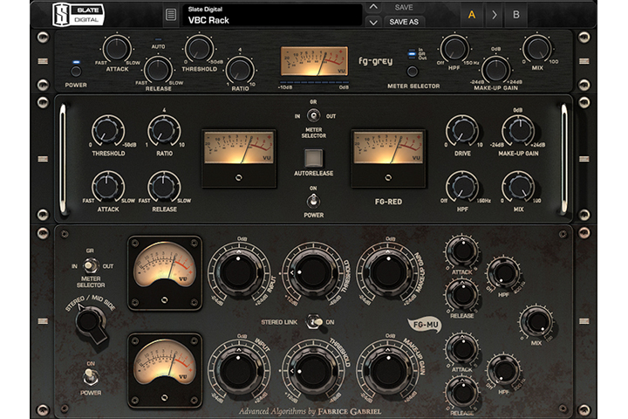
Task: Click the SAVE AS button
Action: tap(404, 22)
